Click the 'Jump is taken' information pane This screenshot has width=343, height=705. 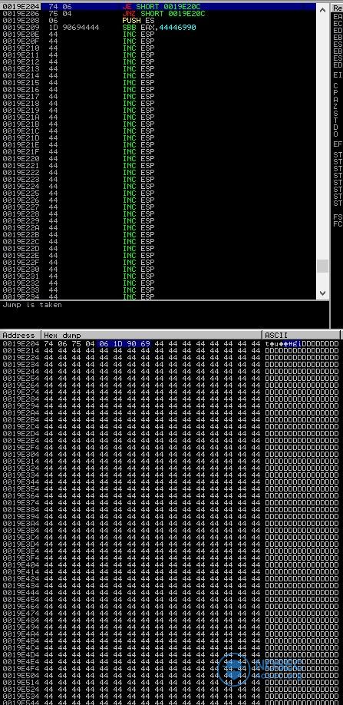[x=165, y=314]
